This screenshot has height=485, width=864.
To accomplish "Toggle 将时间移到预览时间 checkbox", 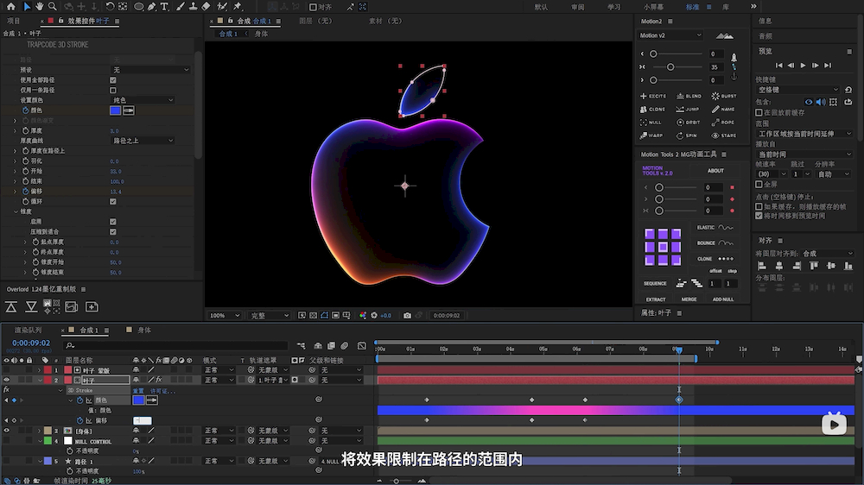I will tap(759, 216).
